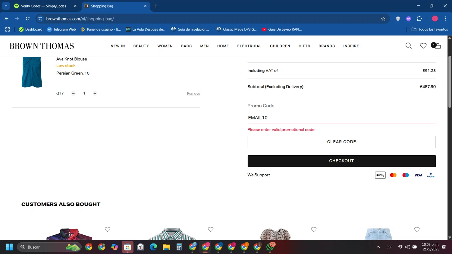Open the Dashboard bookmark

click(30, 29)
